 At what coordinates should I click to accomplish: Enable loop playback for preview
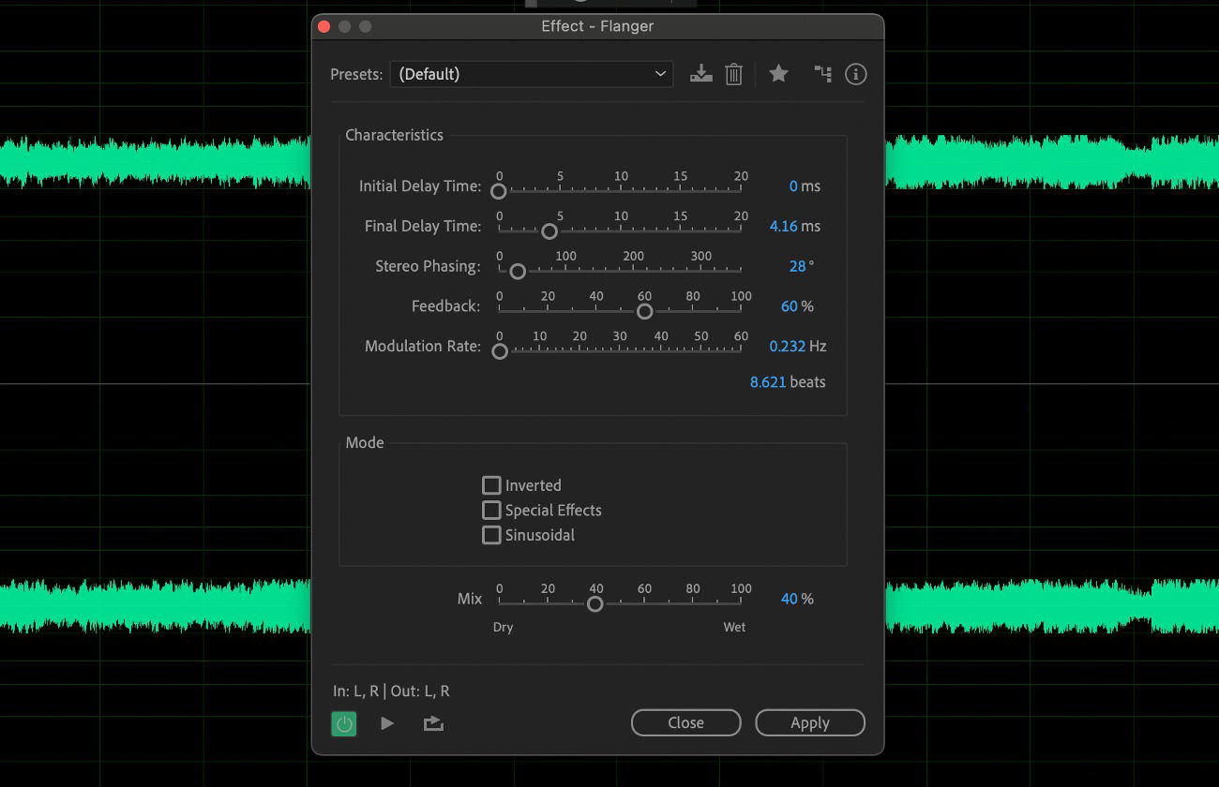(433, 722)
